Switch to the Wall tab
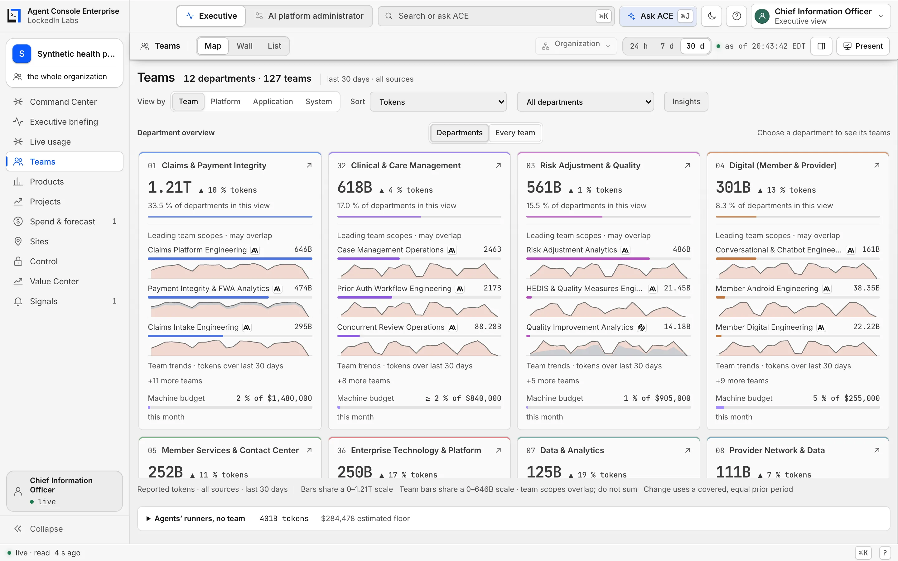The height and width of the screenshot is (561, 898). tap(244, 46)
